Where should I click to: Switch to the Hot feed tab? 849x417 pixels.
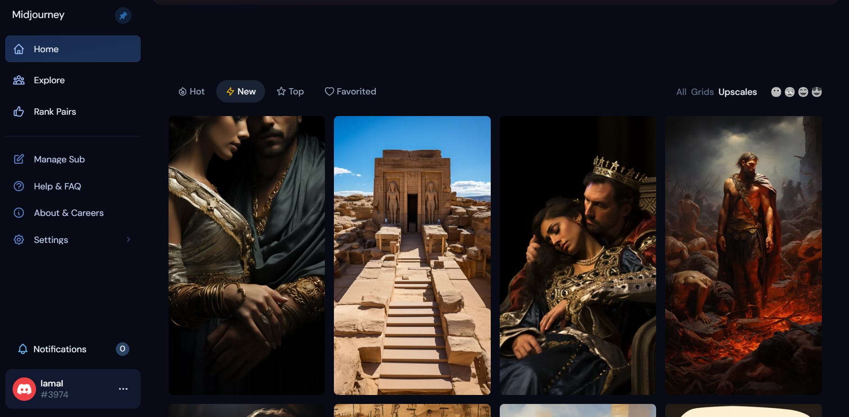(x=192, y=91)
